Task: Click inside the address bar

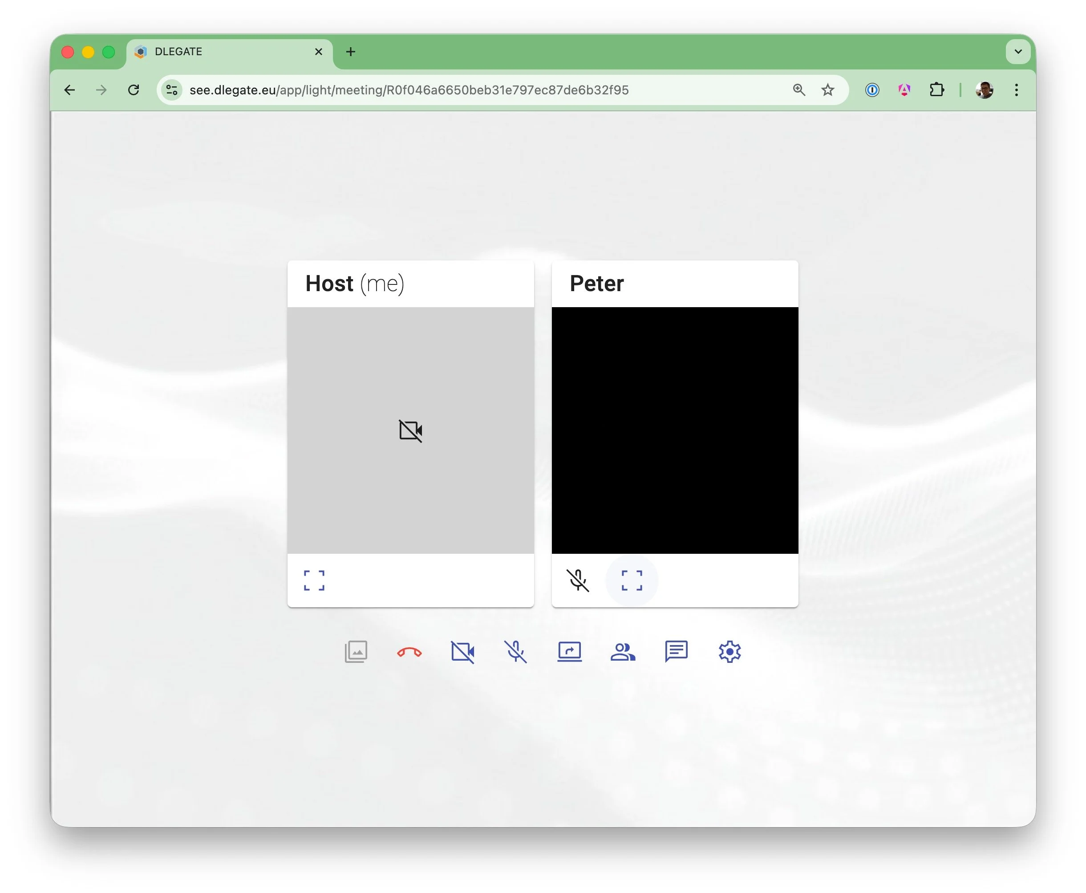Action: click(x=463, y=89)
